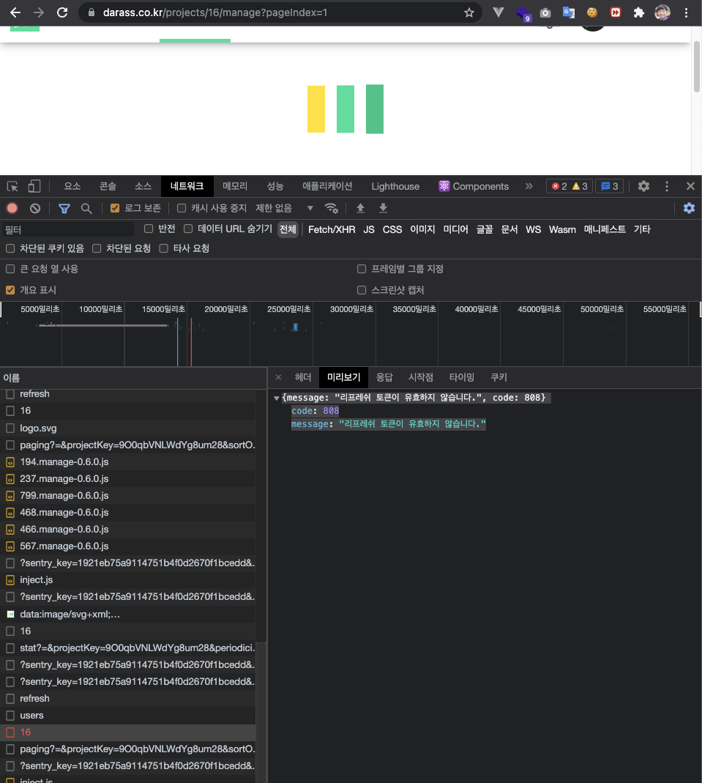Check the 타사 요청 checkbox

point(164,248)
